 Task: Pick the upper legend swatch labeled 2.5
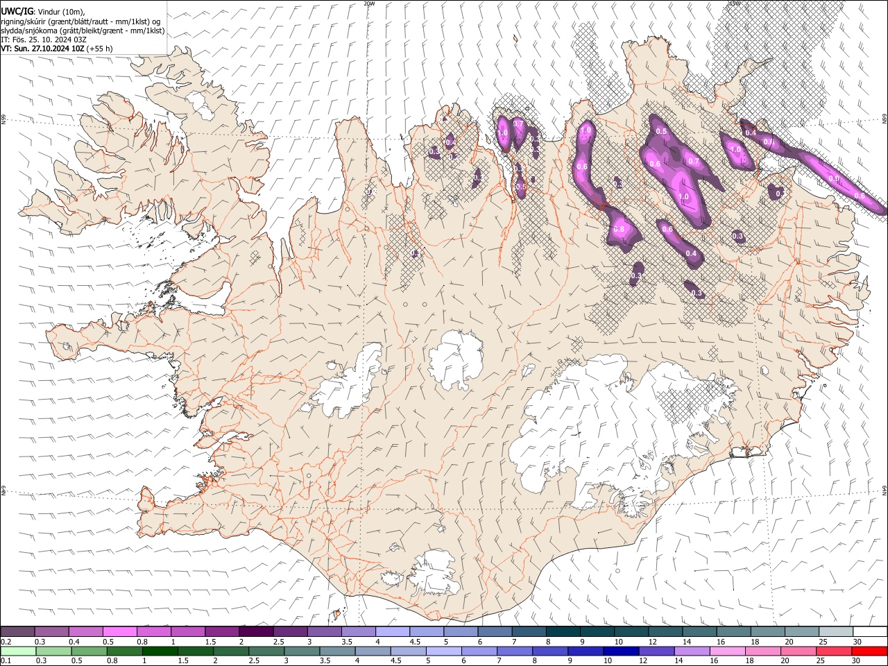[291, 631]
